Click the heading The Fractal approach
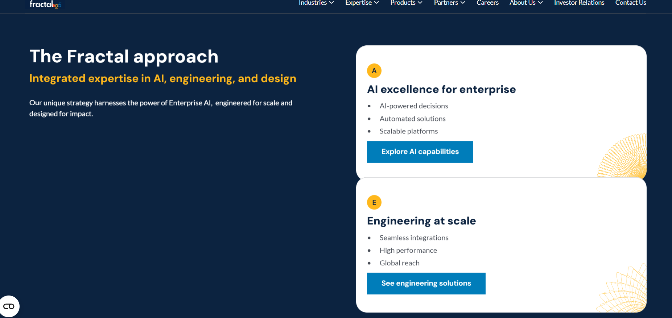 124,57
